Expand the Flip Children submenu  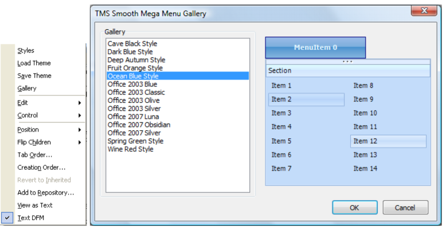click(x=50, y=142)
